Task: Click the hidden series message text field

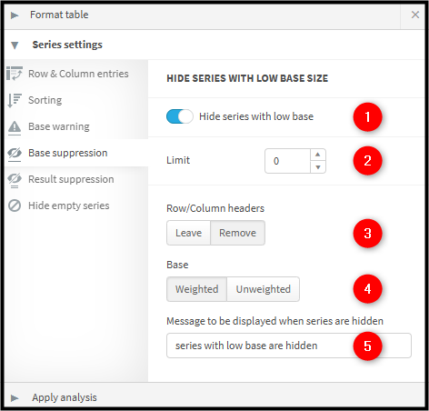Action: pyautogui.click(x=289, y=346)
